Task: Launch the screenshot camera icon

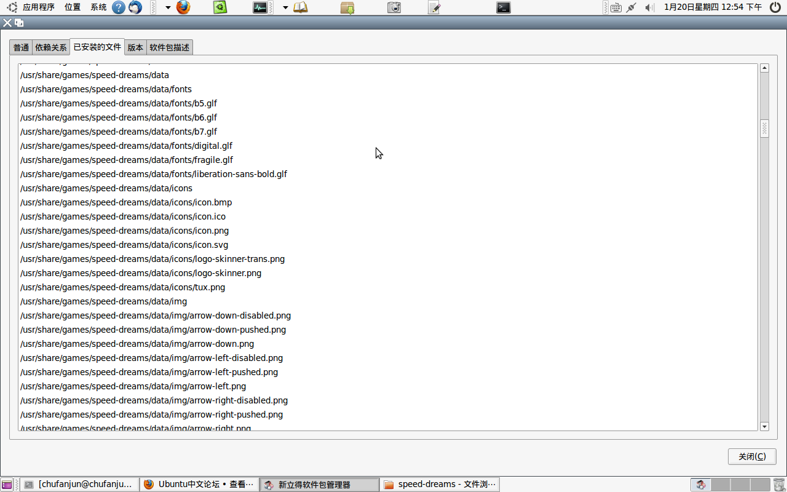Action: (x=394, y=7)
